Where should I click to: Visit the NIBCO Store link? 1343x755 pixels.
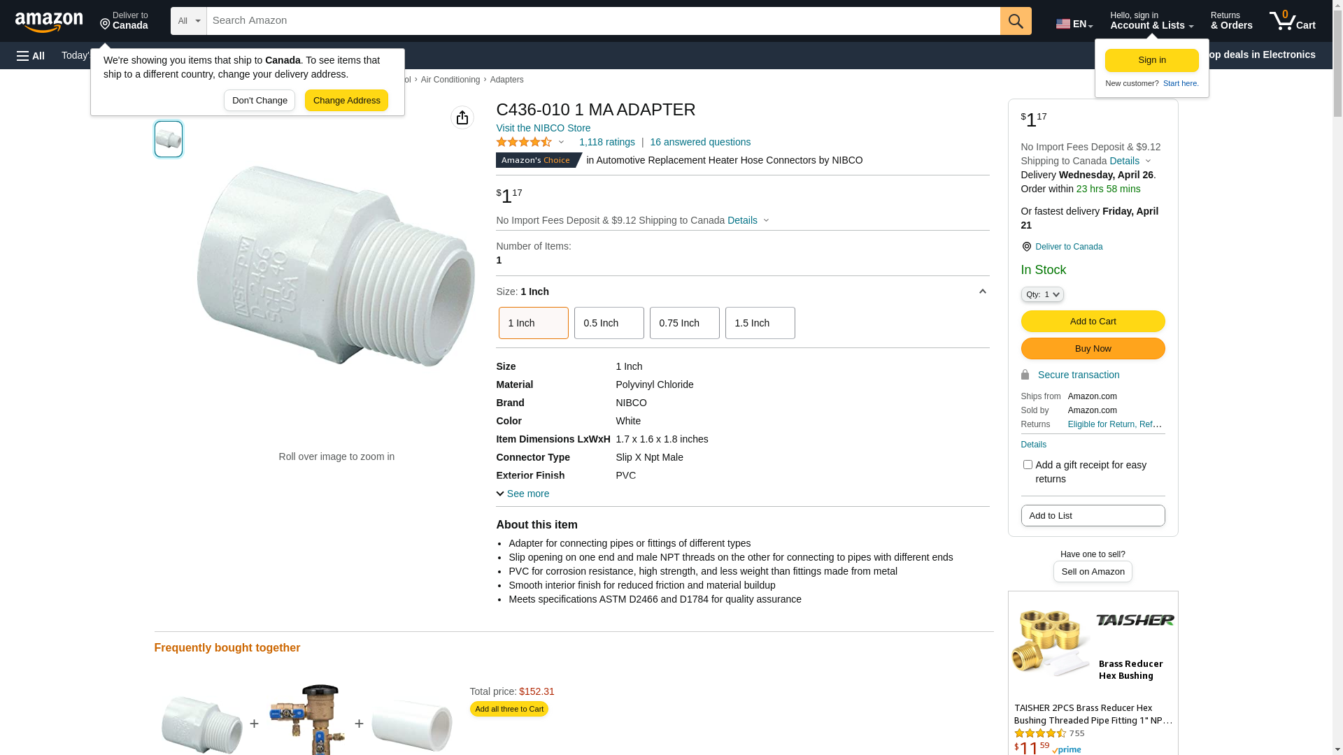click(x=543, y=128)
